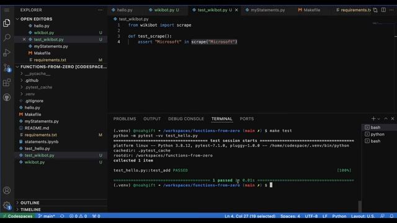Close the terminal panel
397x223 pixels.
click(x=393, y=118)
